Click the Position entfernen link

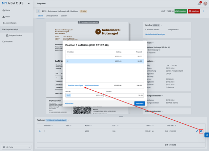tap(91, 86)
